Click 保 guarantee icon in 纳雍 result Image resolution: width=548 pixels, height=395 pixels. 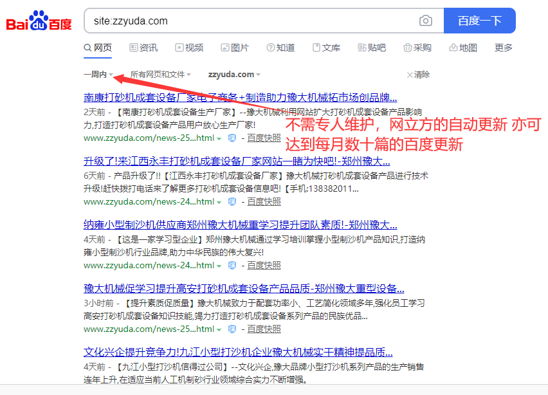(x=232, y=265)
